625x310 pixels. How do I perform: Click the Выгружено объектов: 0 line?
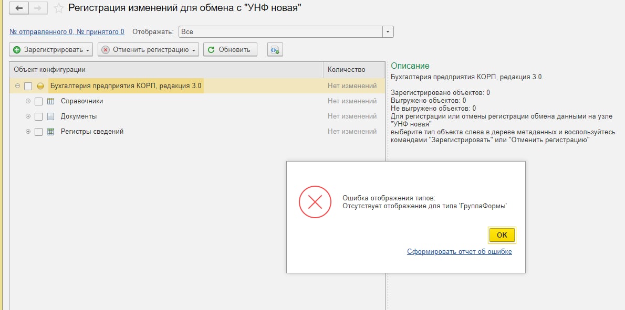click(x=429, y=100)
